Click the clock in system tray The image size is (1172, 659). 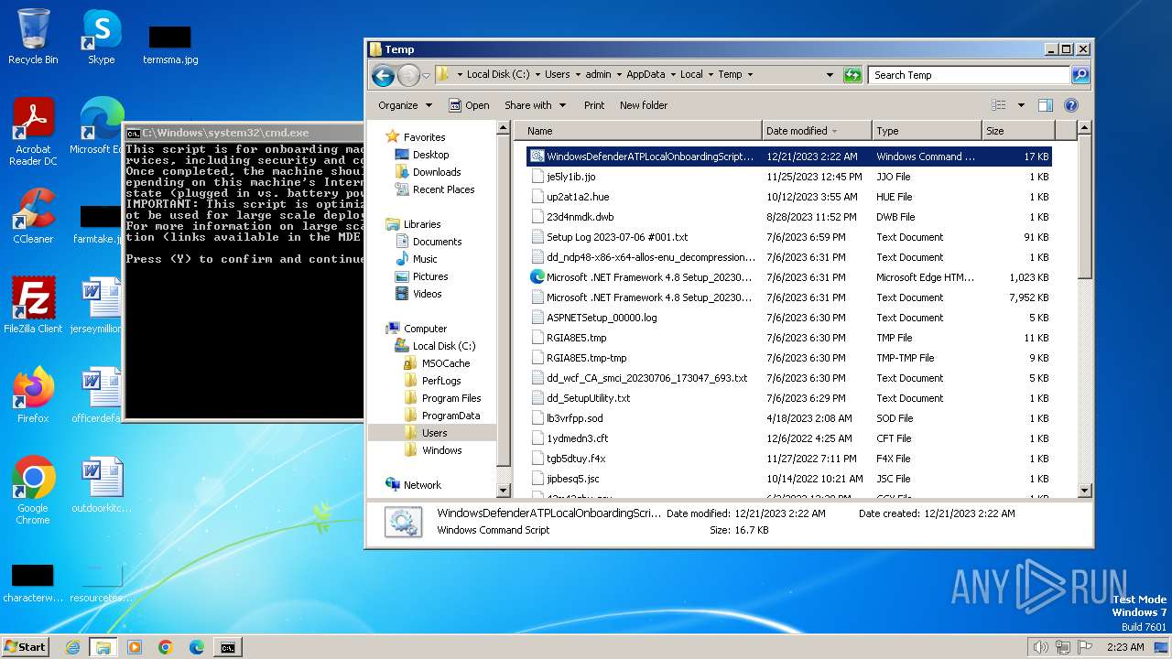click(1124, 647)
